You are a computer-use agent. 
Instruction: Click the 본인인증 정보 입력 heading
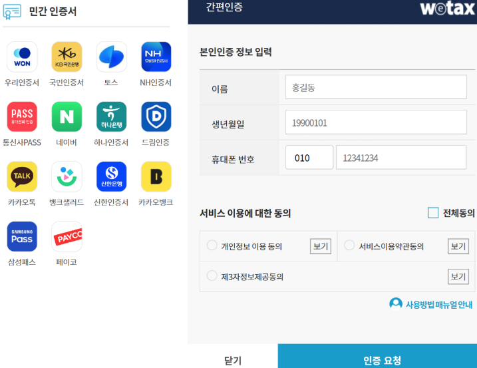pyautogui.click(x=236, y=52)
